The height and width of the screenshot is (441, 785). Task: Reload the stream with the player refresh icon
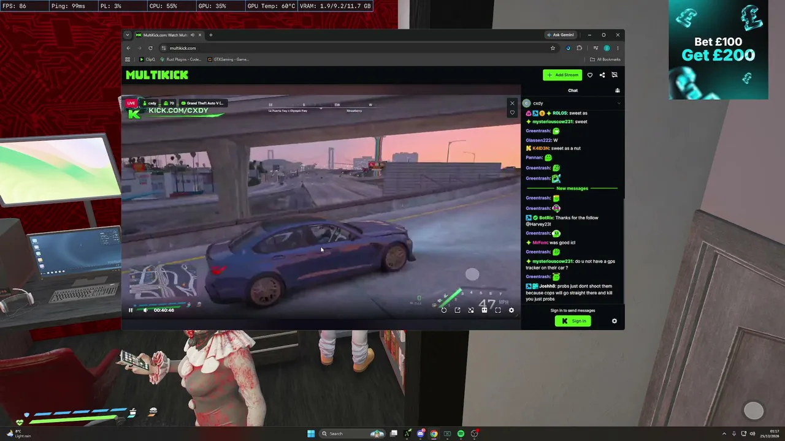coord(444,310)
